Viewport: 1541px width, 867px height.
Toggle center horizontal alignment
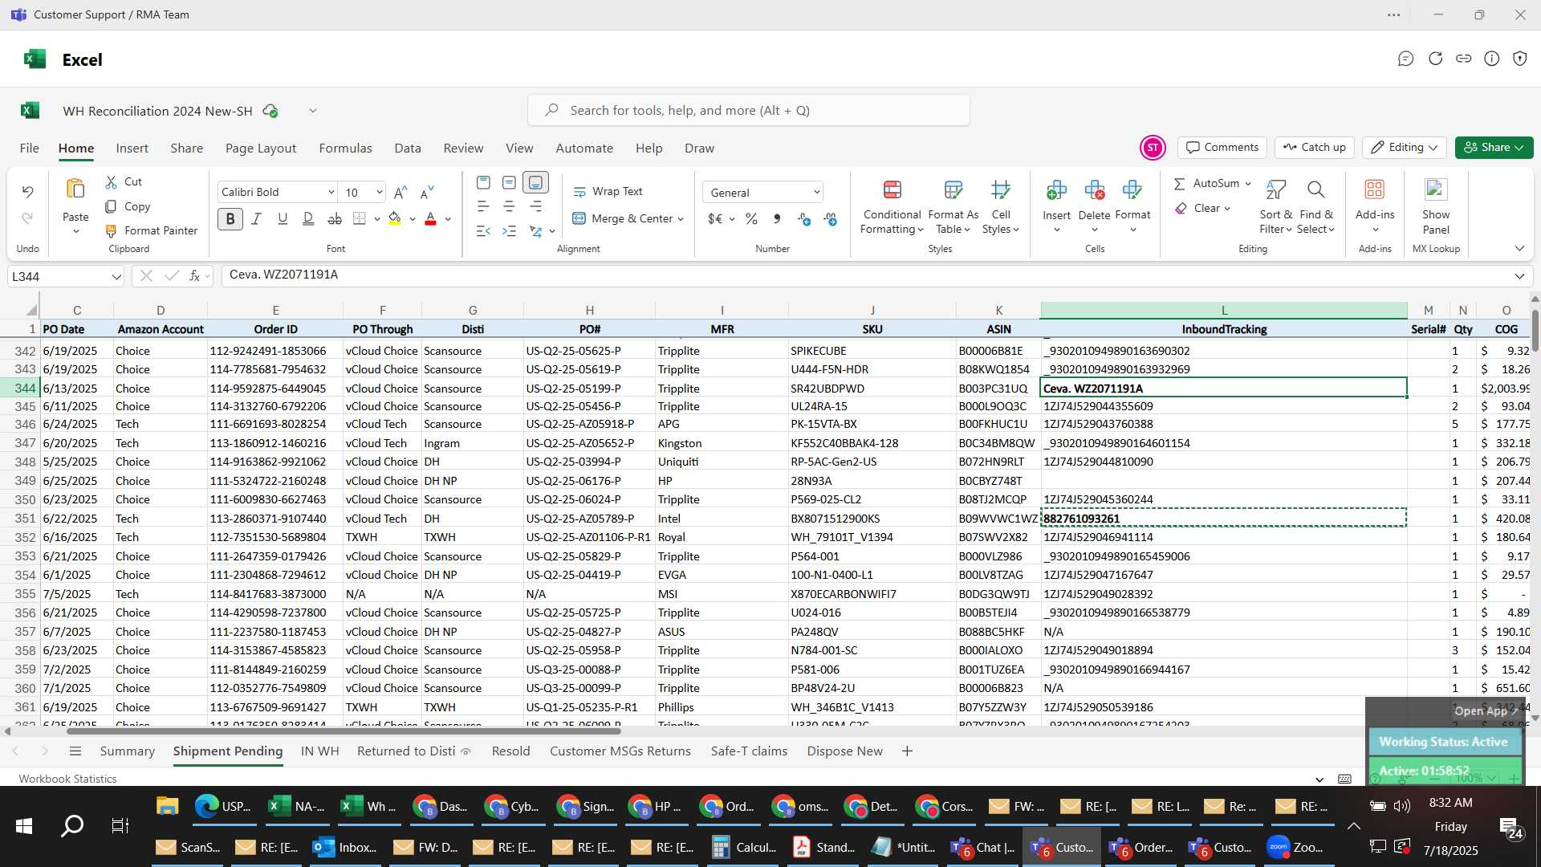(x=509, y=207)
